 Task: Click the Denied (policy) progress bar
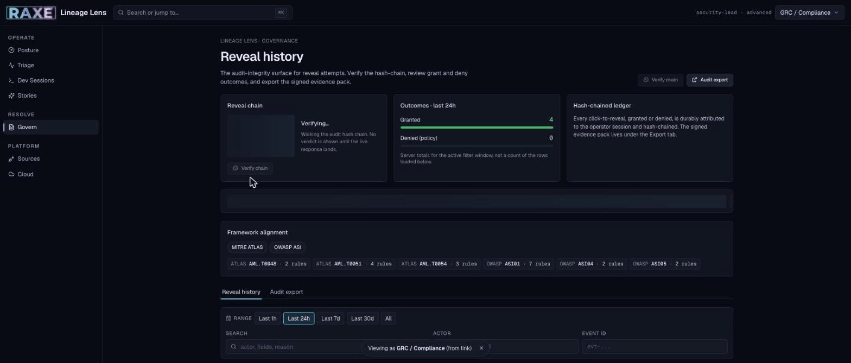pos(477,146)
